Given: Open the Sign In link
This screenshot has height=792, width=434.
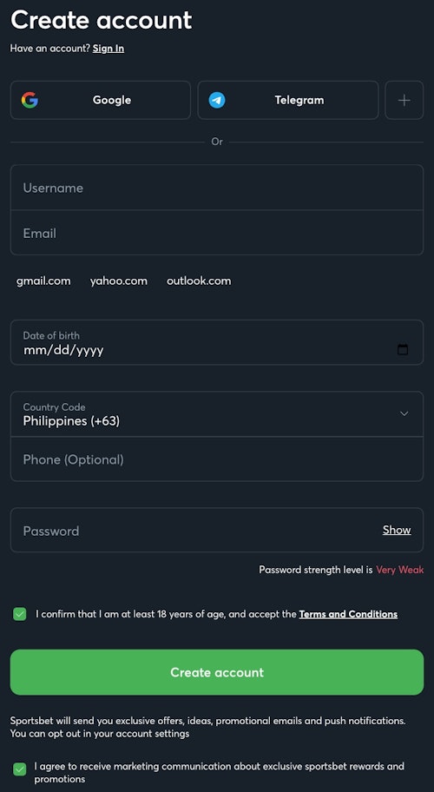Looking at the screenshot, I should pyautogui.click(x=108, y=49).
